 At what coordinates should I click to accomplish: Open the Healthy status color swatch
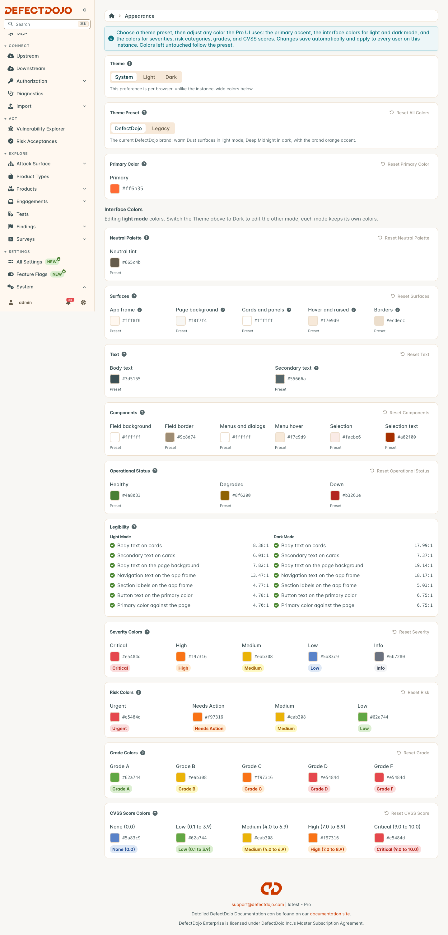114,496
